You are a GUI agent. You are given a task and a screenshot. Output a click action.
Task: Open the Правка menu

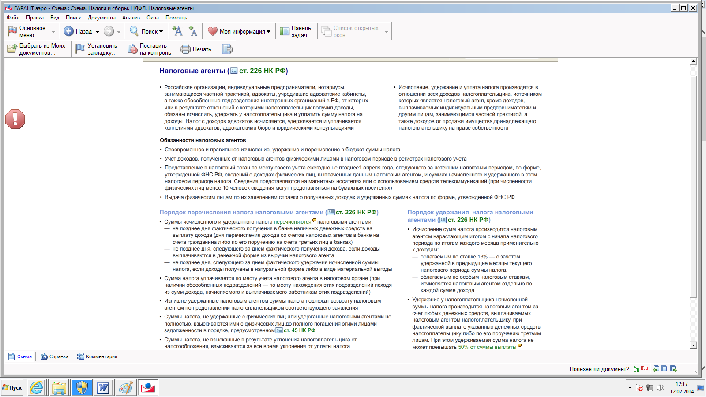[34, 18]
